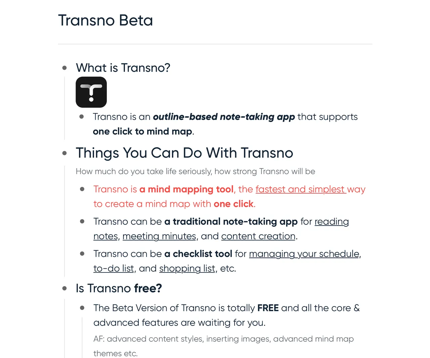
Task: Click the bullet beside 'Is Transno free?'
Action: 64,288
